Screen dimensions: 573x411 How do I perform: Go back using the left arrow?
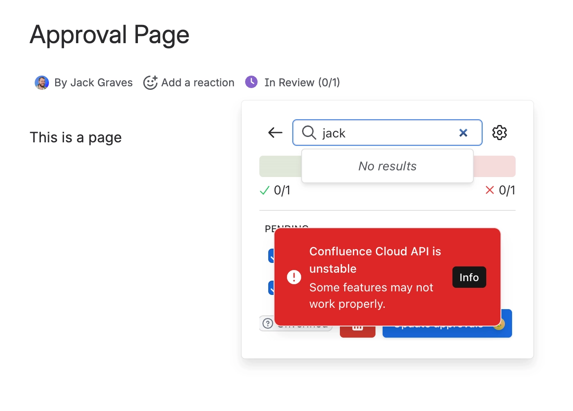click(274, 132)
